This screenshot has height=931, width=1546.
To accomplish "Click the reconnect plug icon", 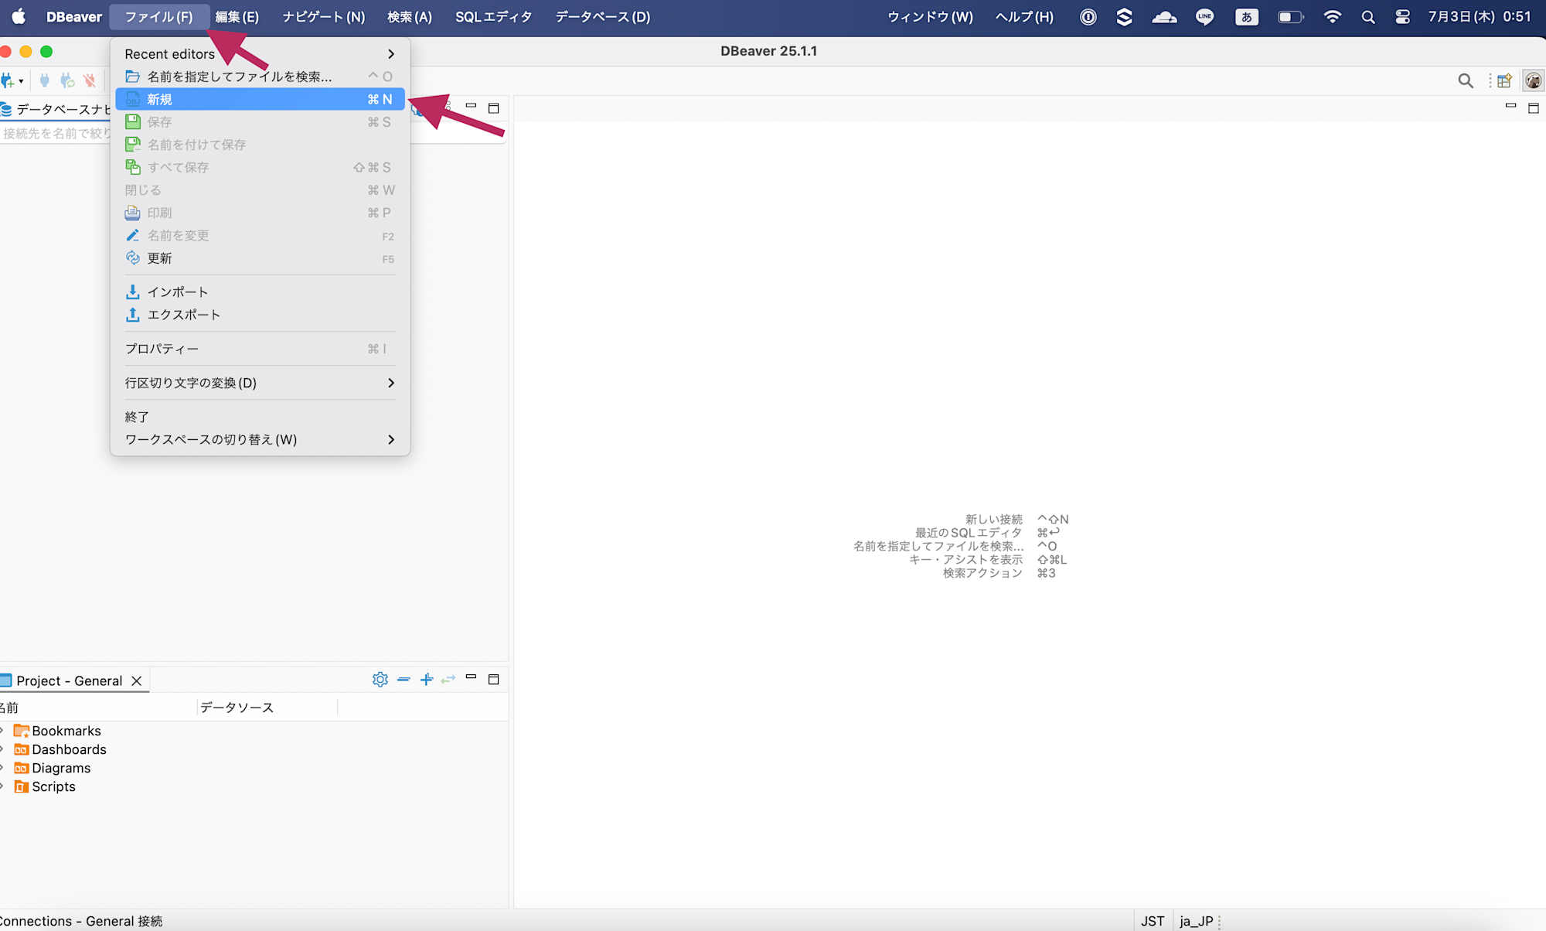I will [67, 80].
